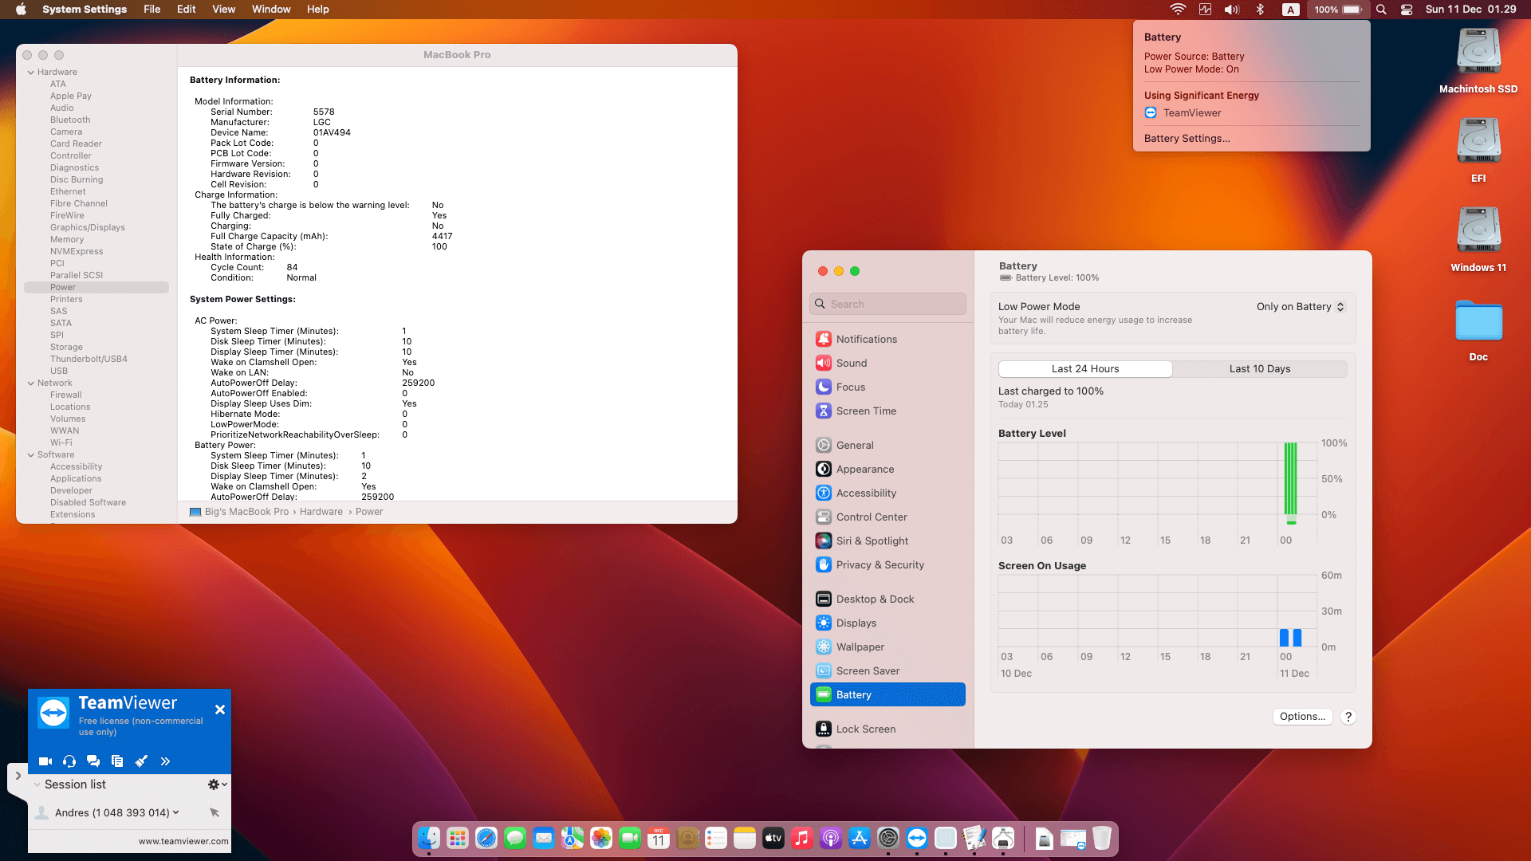Click the System Settings search field
The width and height of the screenshot is (1531, 861).
(x=888, y=304)
